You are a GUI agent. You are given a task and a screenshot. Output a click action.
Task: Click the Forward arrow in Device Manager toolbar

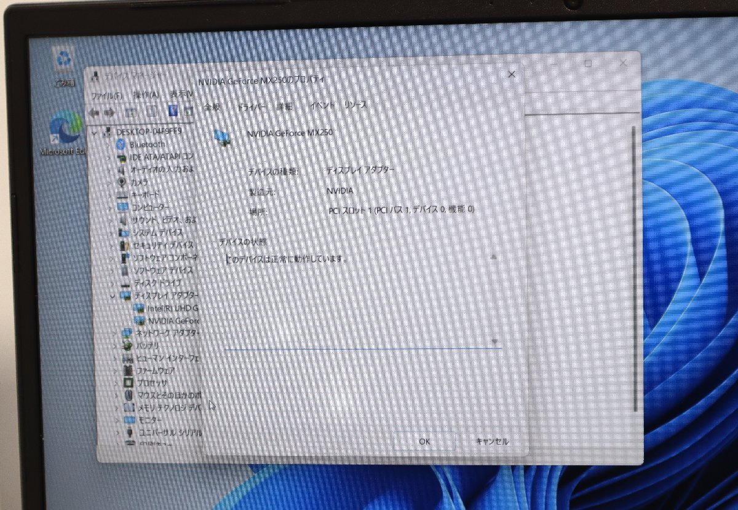[109, 112]
